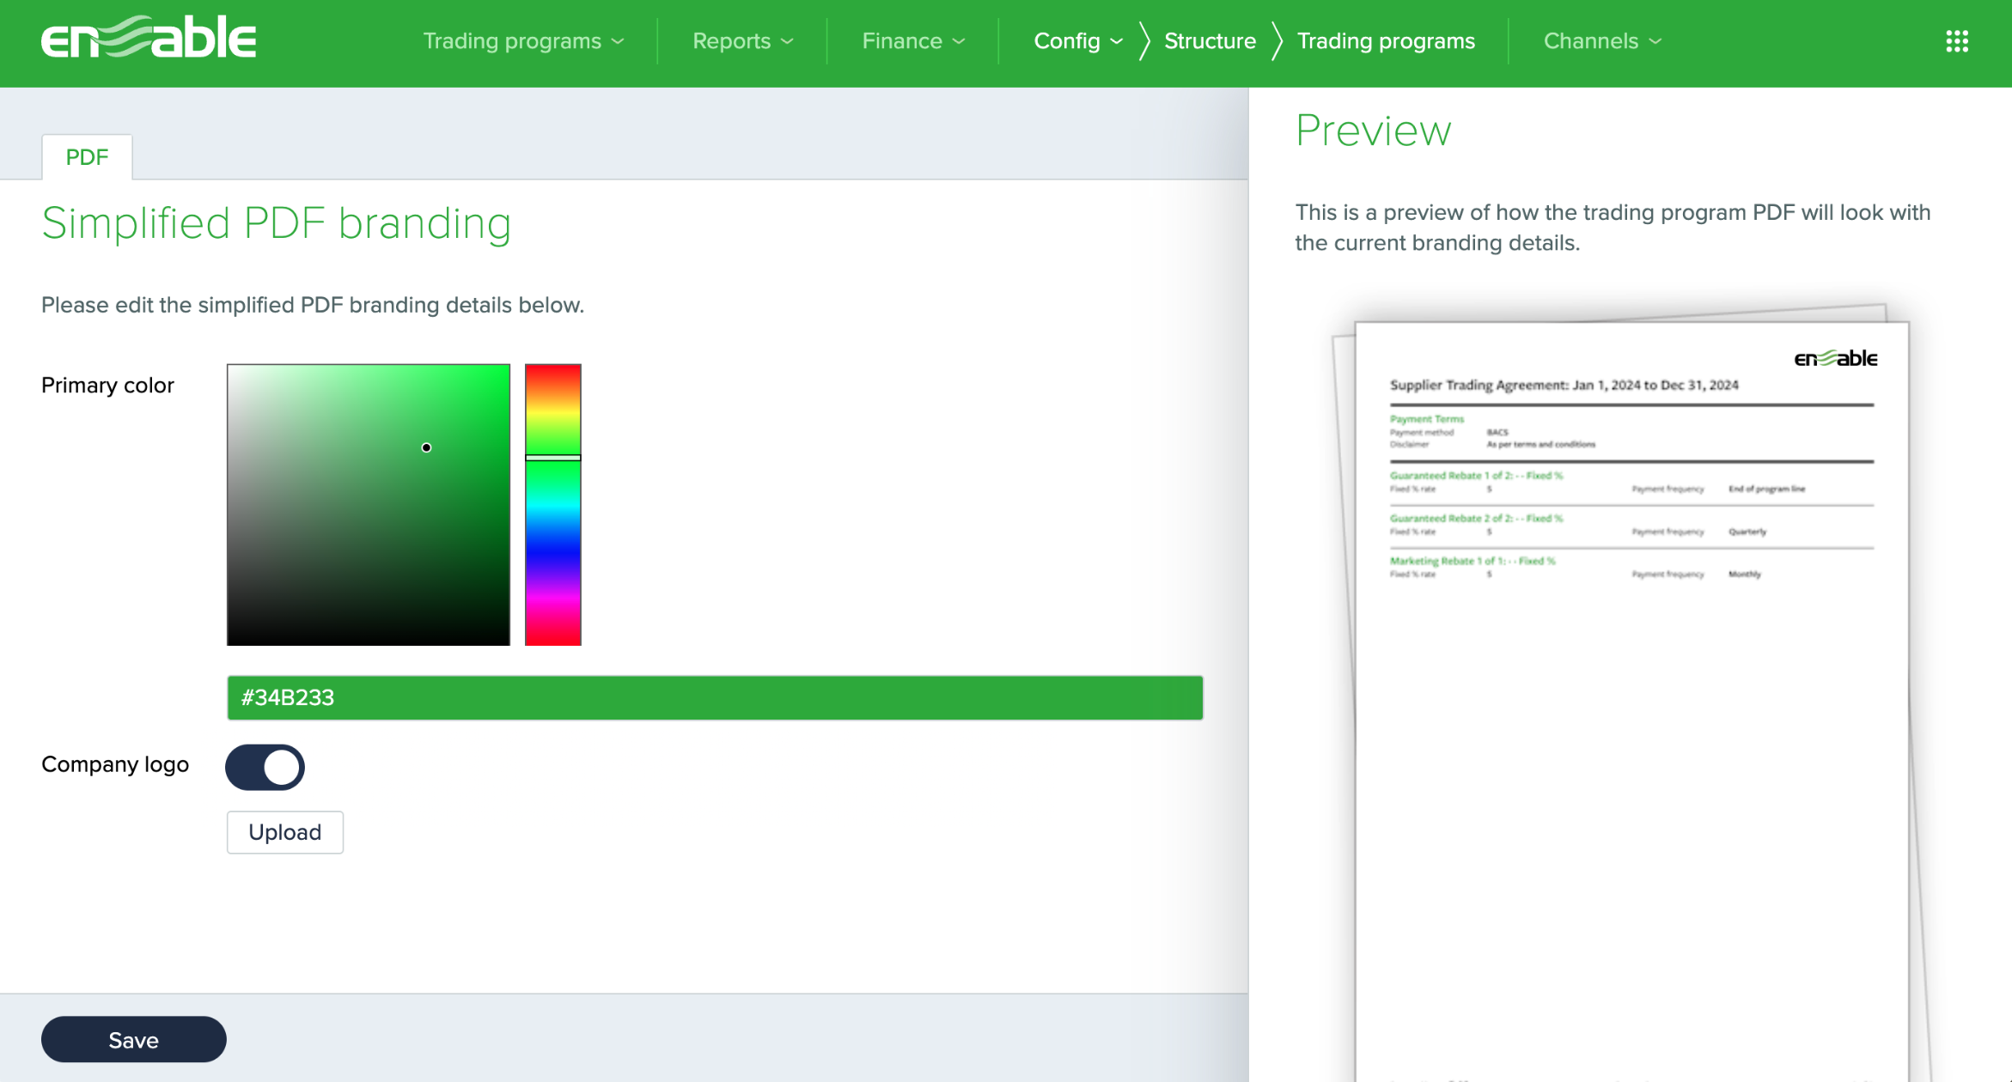This screenshot has width=2012, height=1082.
Task: Pick a shade in saturation color square
Action: pos(369,505)
